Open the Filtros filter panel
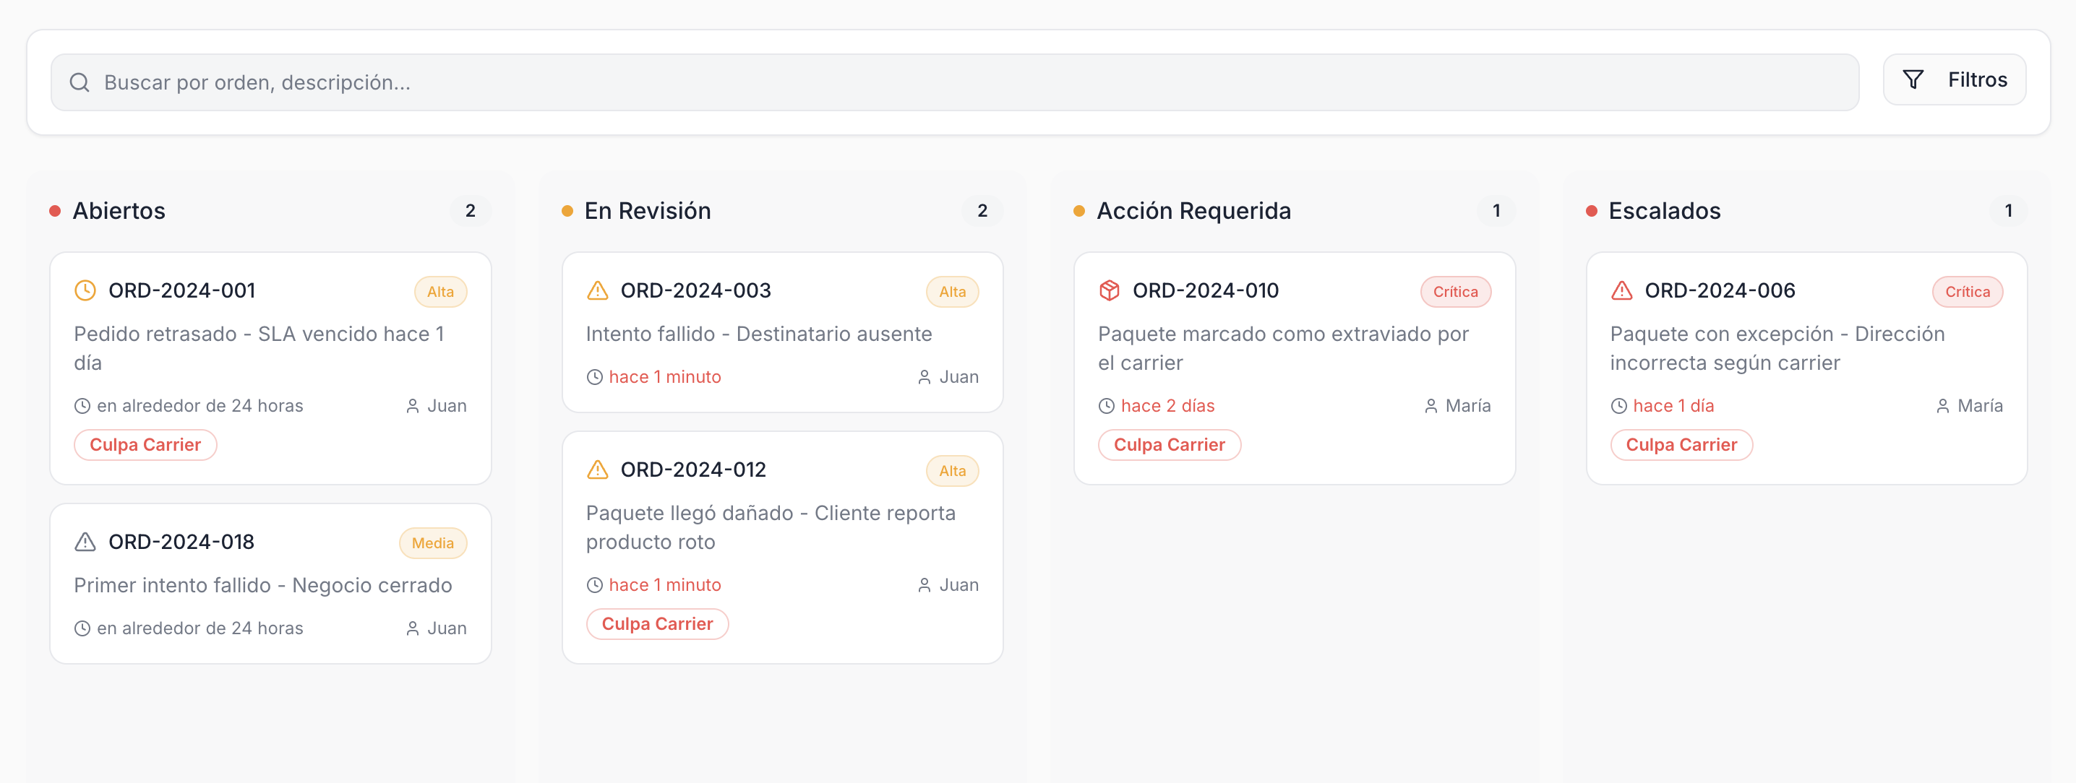This screenshot has width=2076, height=783. 1954,79
